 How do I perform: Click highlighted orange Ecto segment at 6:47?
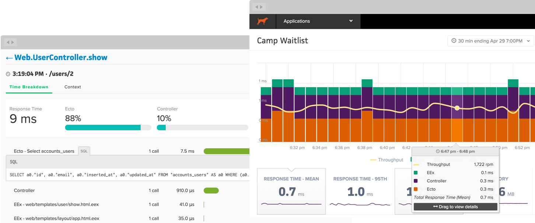coord(457,130)
